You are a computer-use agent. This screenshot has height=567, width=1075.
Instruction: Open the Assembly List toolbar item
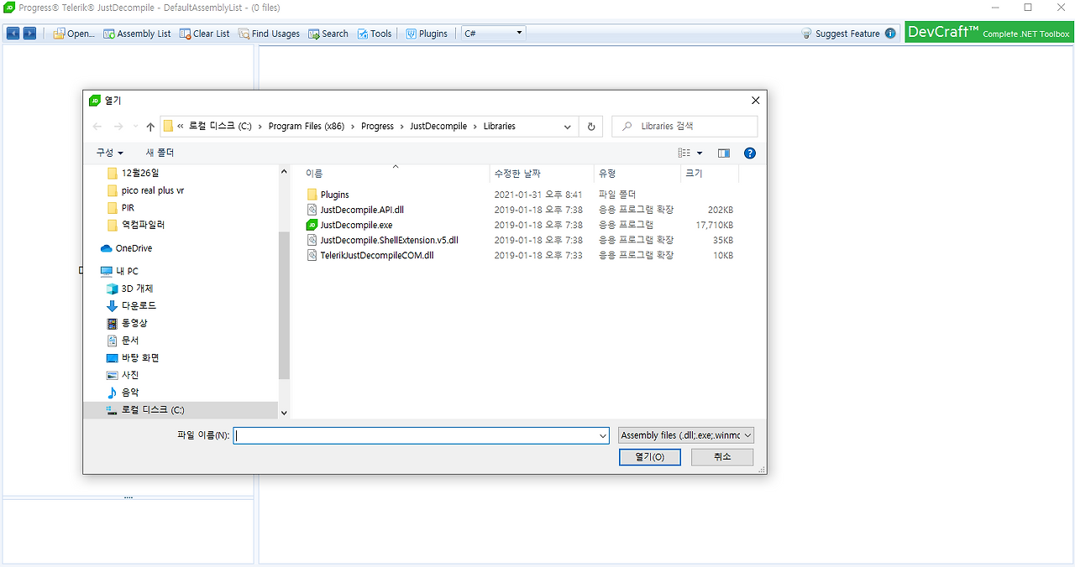pyautogui.click(x=137, y=34)
